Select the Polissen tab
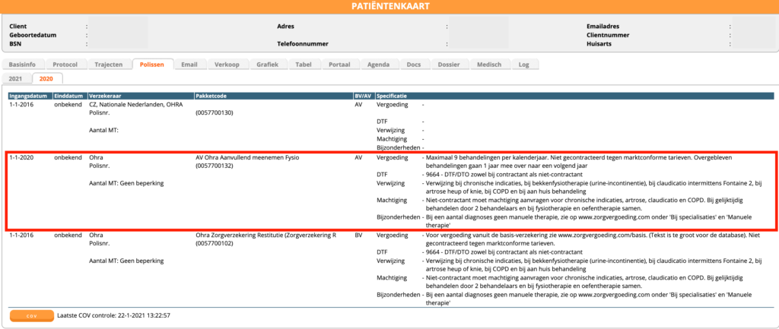Viewport: 779px width, 329px height. (x=152, y=65)
